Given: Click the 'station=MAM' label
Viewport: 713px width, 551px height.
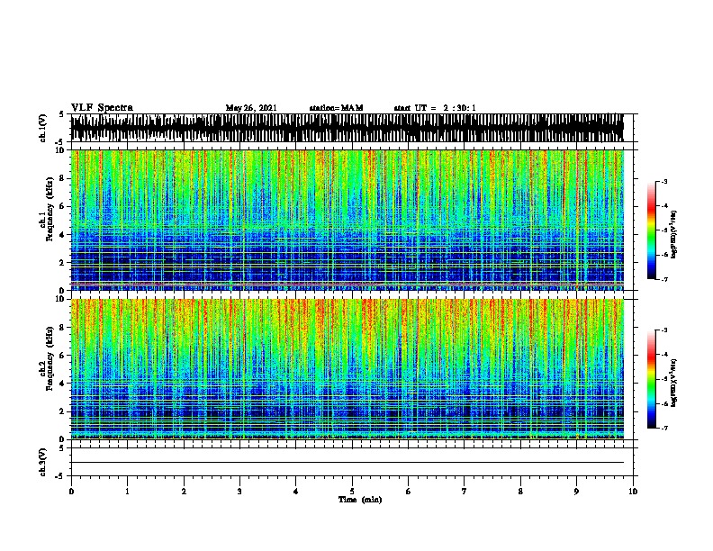Looking at the screenshot, I should click(336, 108).
